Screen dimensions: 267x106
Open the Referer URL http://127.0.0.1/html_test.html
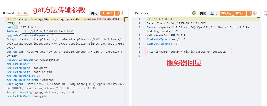pos(48,31)
